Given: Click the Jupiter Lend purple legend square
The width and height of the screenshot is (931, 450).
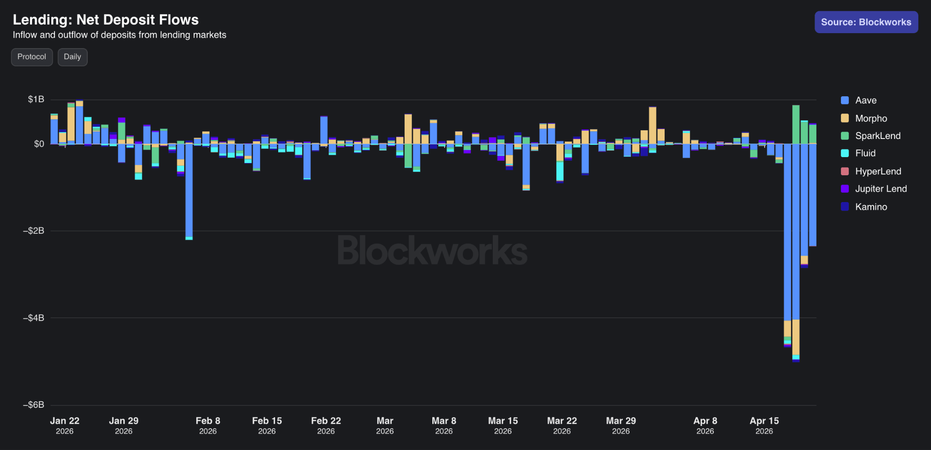Looking at the screenshot, I should pos(845,189).
